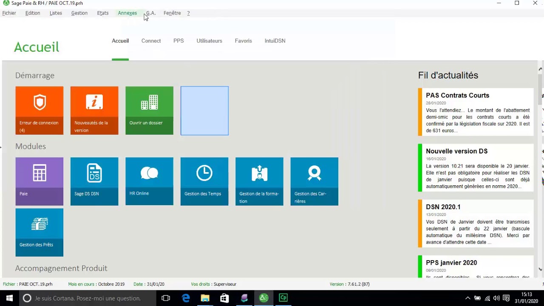Open the ? help menu
The width and height of the screenshot is (544, 306).
pyautogui.click(x=188, y=13)
